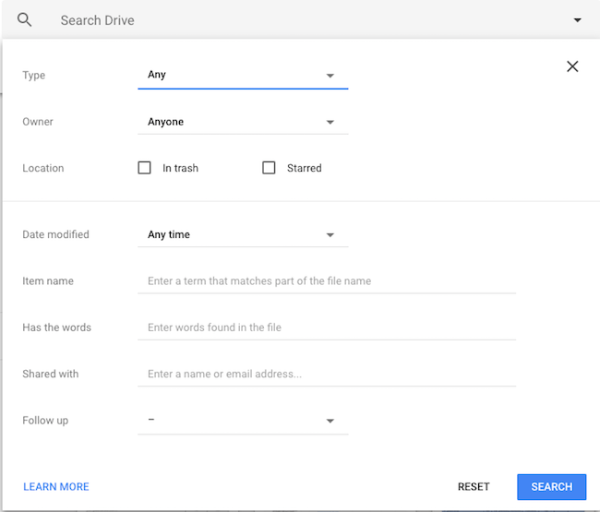Click the Owner dropdown arrow icon

coord(330,123)
